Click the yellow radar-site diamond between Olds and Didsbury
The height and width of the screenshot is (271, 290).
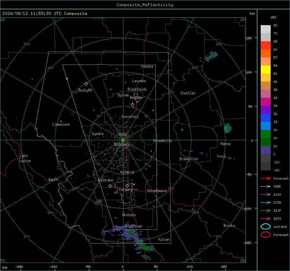tap(123, 140)
